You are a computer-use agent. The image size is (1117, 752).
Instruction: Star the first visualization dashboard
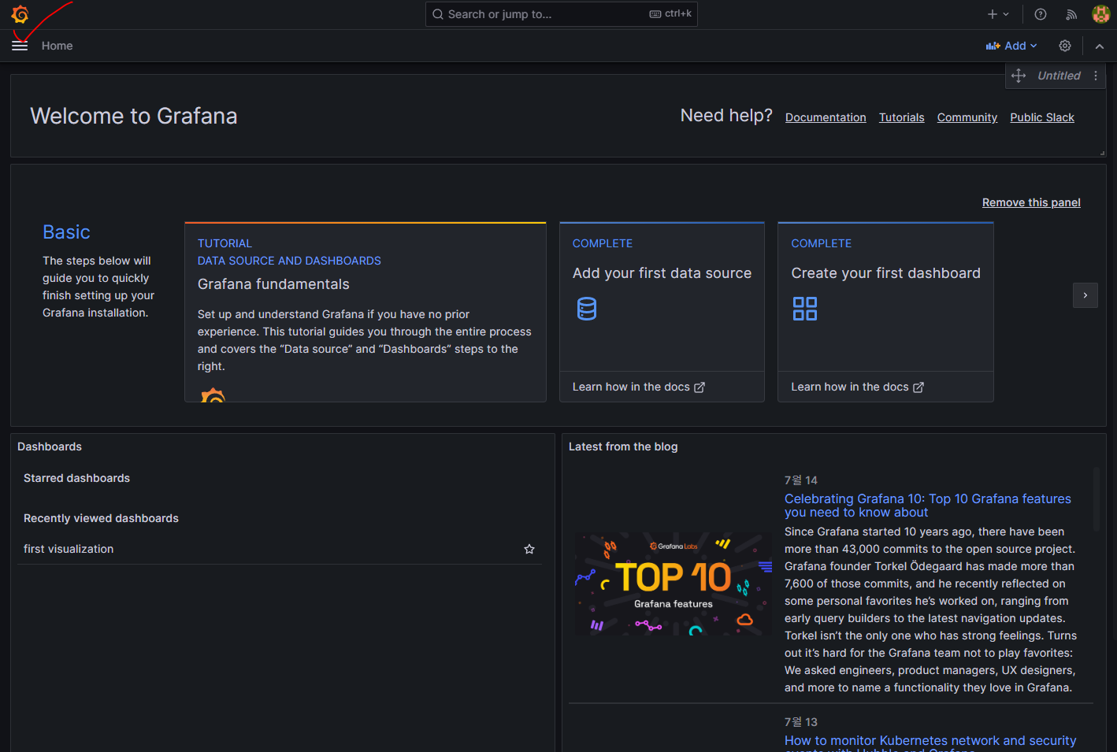[529, 549]
